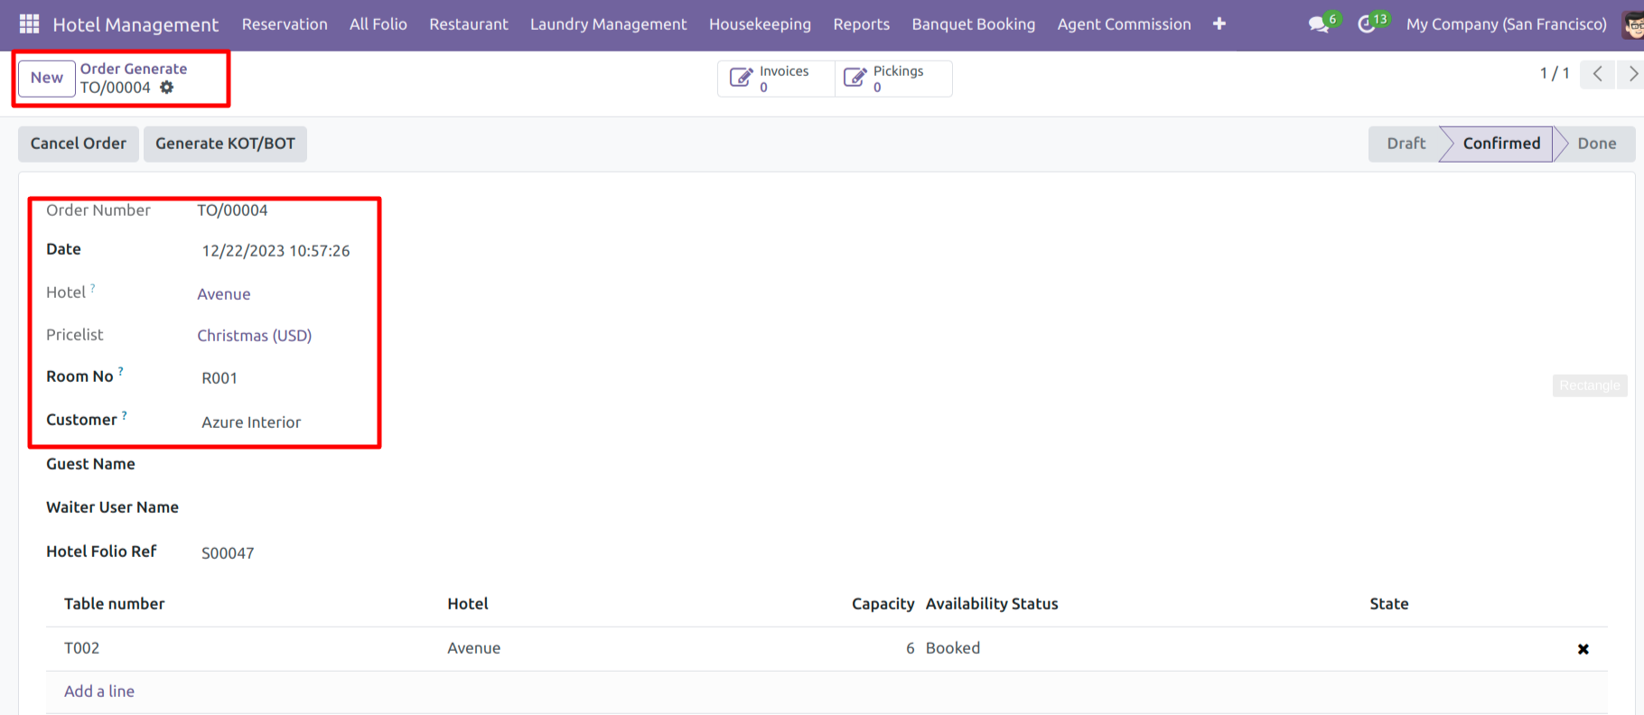Viewport: 1644px width, 715px height.
Task: Click the gear icon beside TO/00004
Action: [x=167, y=88]
